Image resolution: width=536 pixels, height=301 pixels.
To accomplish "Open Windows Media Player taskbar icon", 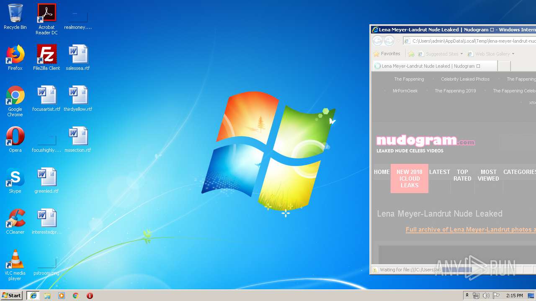I will point(62,296).
